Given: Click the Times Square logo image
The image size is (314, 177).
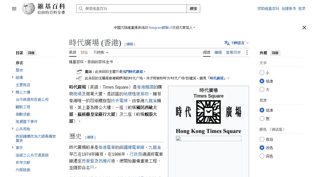Looking at the screenshot, I should tap(209, 117).
